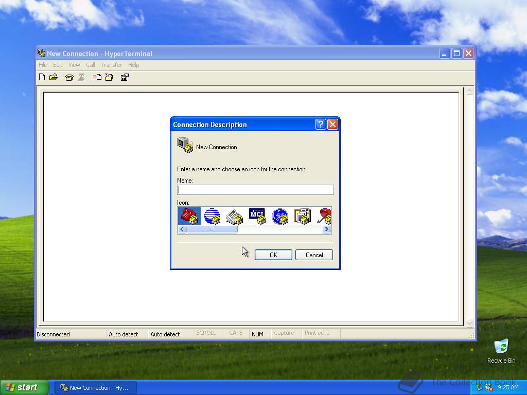Minimize the HyperTerminal window

pyautogui.click(x=444, y=53)
